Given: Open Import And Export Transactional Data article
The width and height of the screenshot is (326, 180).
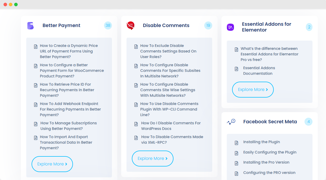Looking at the screenshot, I should pos(66,142).
